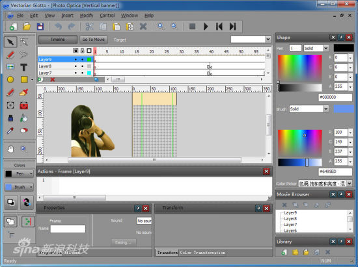This screenshot has width=358, height=267.
Task: Select the yellow oval shape tool
Action: click(x=10, y=79)
